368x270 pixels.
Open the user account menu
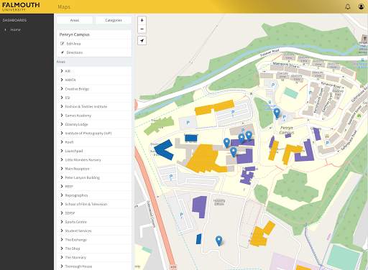tap(361, 6)
